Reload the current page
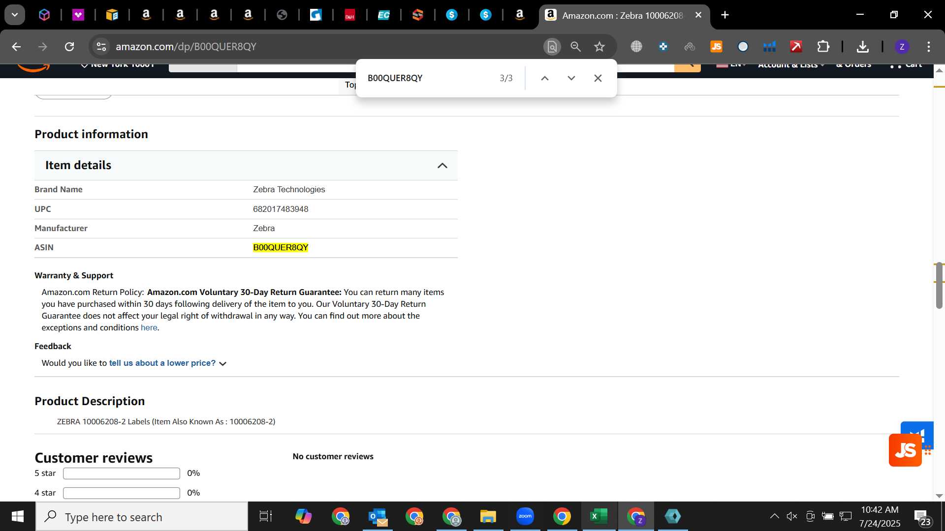The width and height of the screenshot is (945, 531). click(x=69, y=47)
